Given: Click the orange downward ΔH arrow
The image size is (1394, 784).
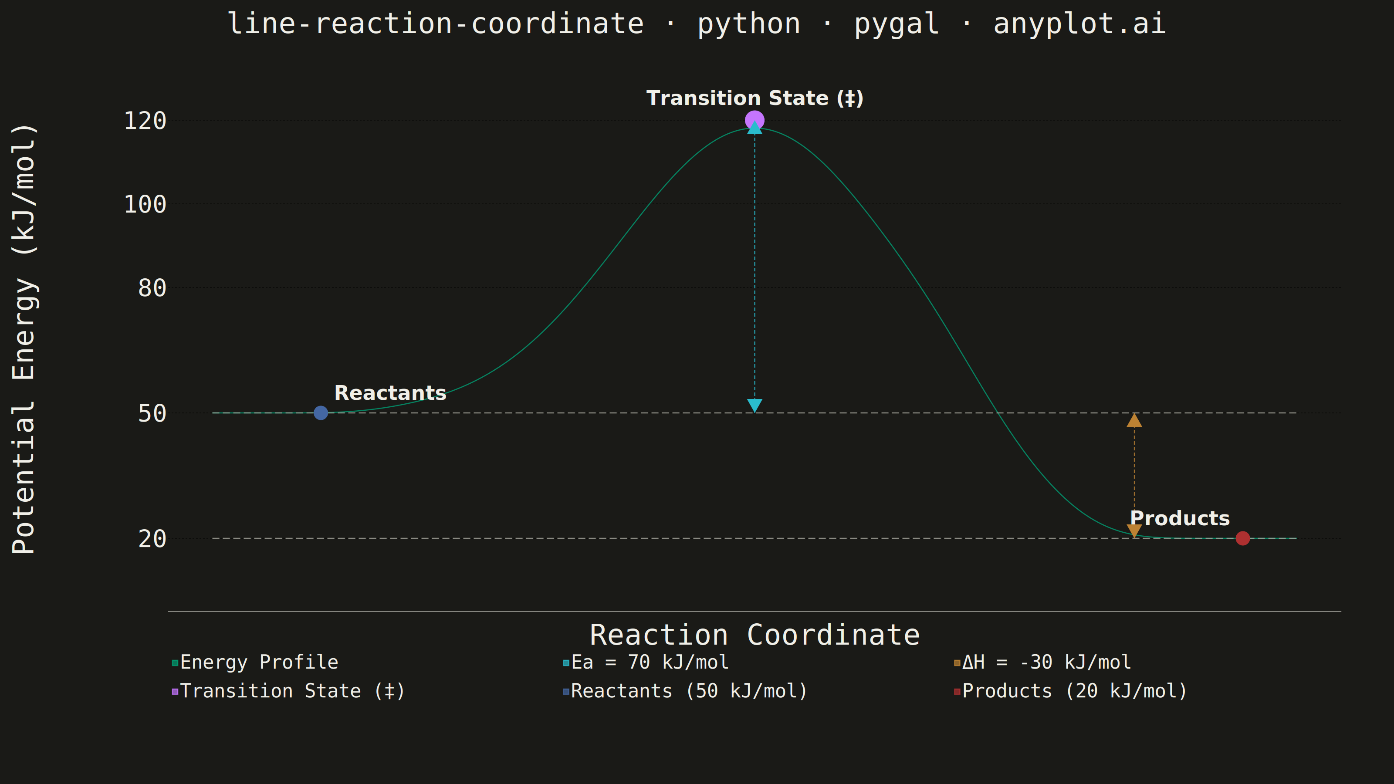Looking at the screenshot, I should point(1134,531).
